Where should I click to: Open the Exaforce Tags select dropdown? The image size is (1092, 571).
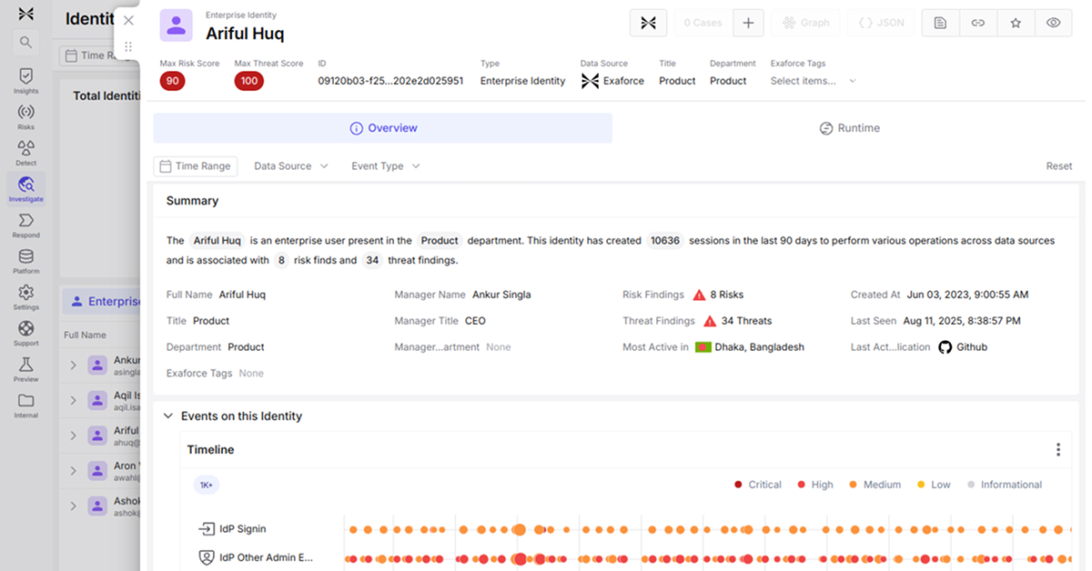coord(814,81)
